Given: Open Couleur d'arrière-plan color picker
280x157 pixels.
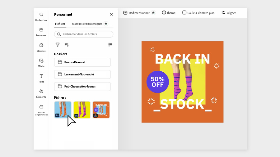Looking at the screenshot, I should coord(198,13).
